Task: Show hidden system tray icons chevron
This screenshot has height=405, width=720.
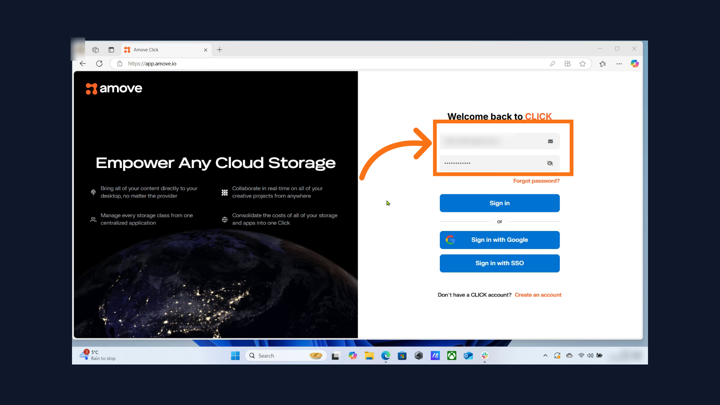Action: 545,355
